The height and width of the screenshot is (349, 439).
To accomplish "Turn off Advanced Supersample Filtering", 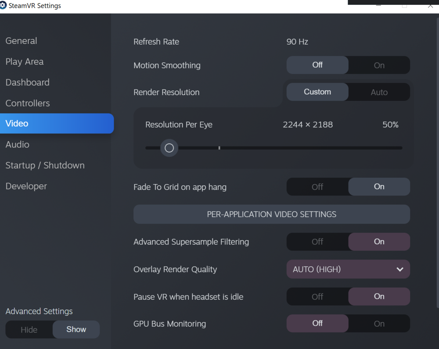I will point(317,242).
